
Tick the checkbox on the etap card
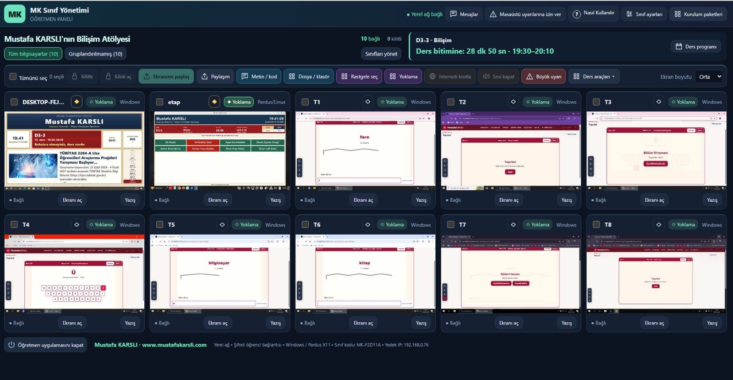pyautogui.click(x=159, y=102)
